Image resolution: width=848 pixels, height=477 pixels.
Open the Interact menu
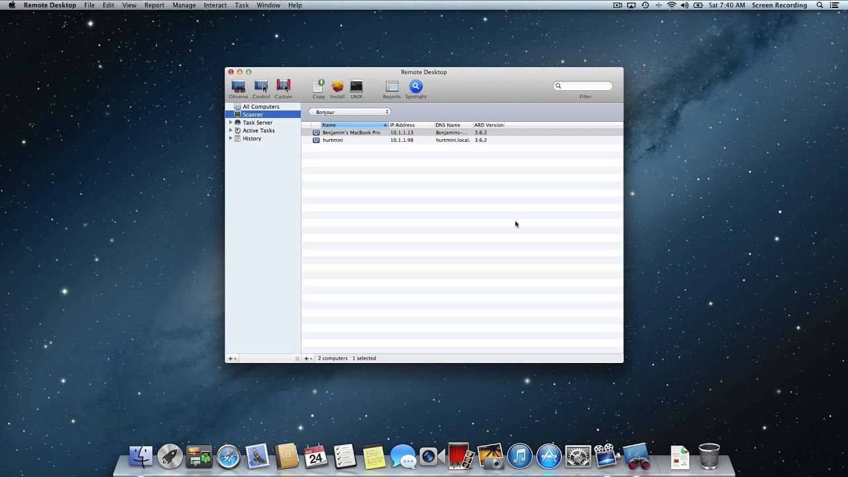coord(215,5)
